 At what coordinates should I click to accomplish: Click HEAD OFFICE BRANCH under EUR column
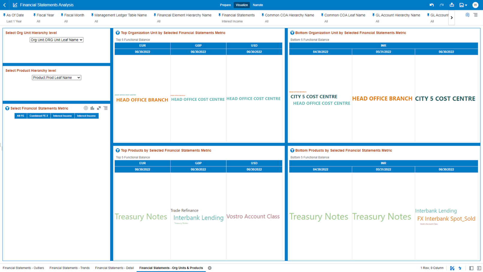142,100
